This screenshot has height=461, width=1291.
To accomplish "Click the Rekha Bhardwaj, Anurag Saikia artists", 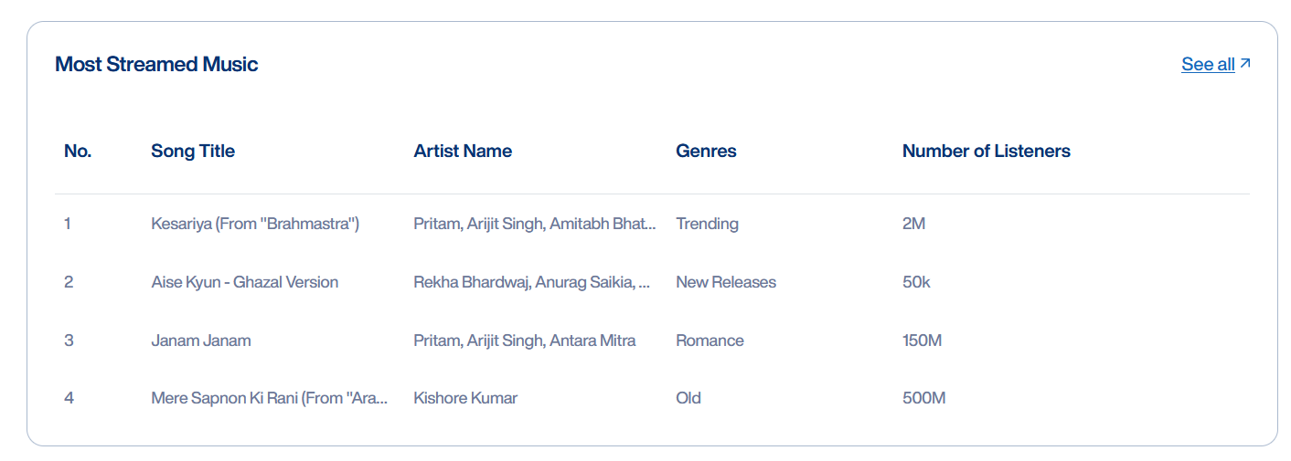I will click(532, 282).
